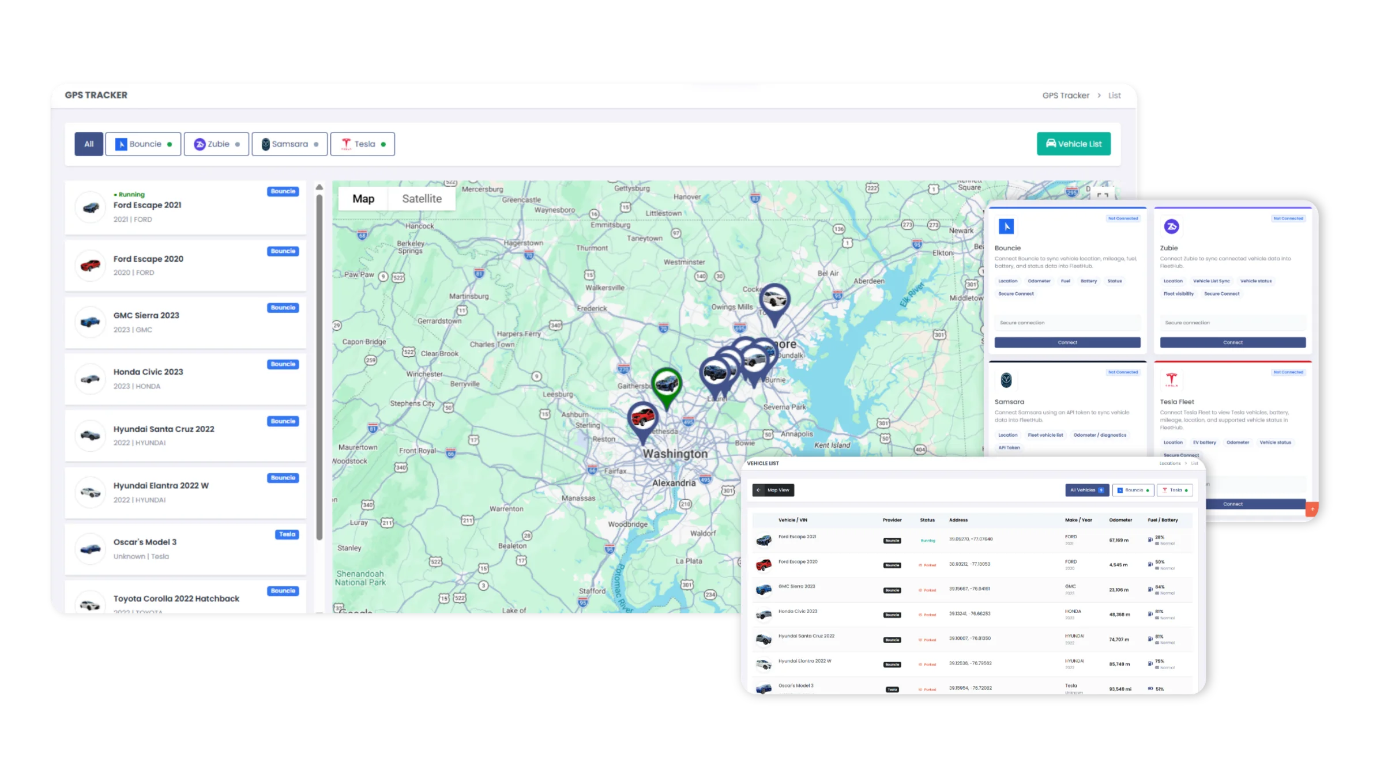1384x778 pixels.
Task: Click Bouncie badge on Ford Escape 2021
Action: click(x=283, y=191)
